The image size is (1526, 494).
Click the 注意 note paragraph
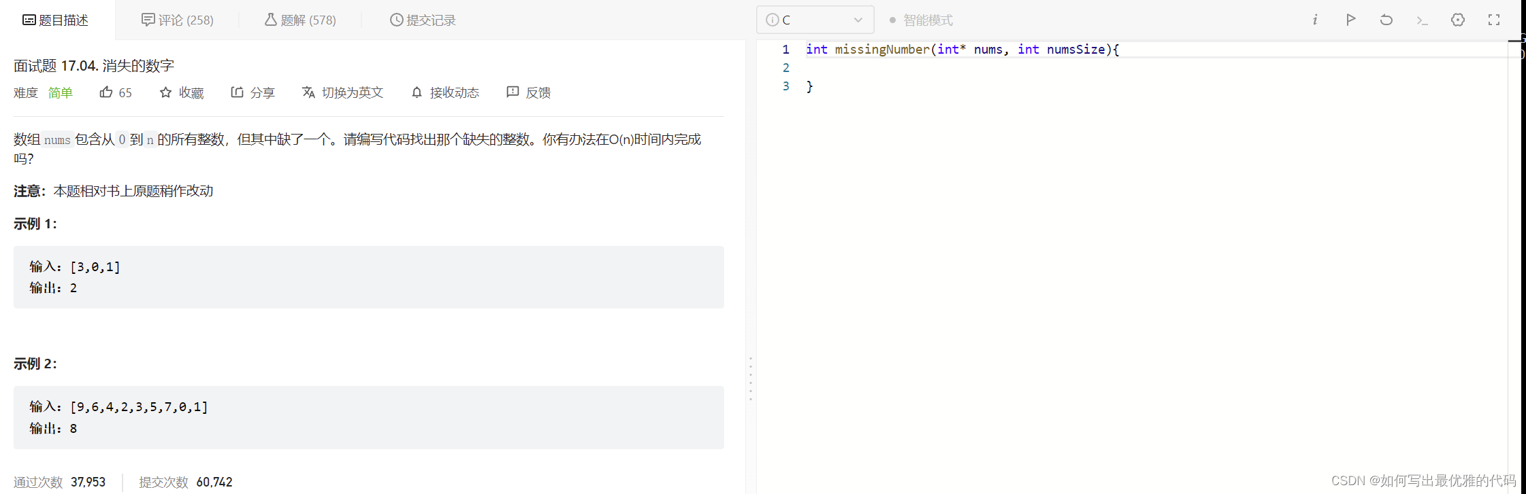click(113, 191)
